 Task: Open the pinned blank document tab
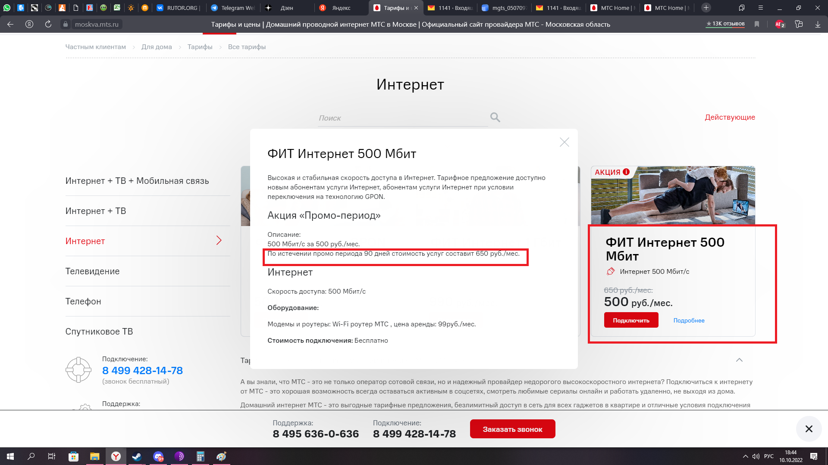click(76, 8)
